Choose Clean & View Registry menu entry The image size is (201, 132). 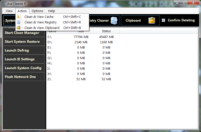pos(52,22)
